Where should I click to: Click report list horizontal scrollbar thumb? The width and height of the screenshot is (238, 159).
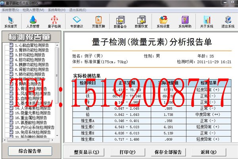point(28,140)
